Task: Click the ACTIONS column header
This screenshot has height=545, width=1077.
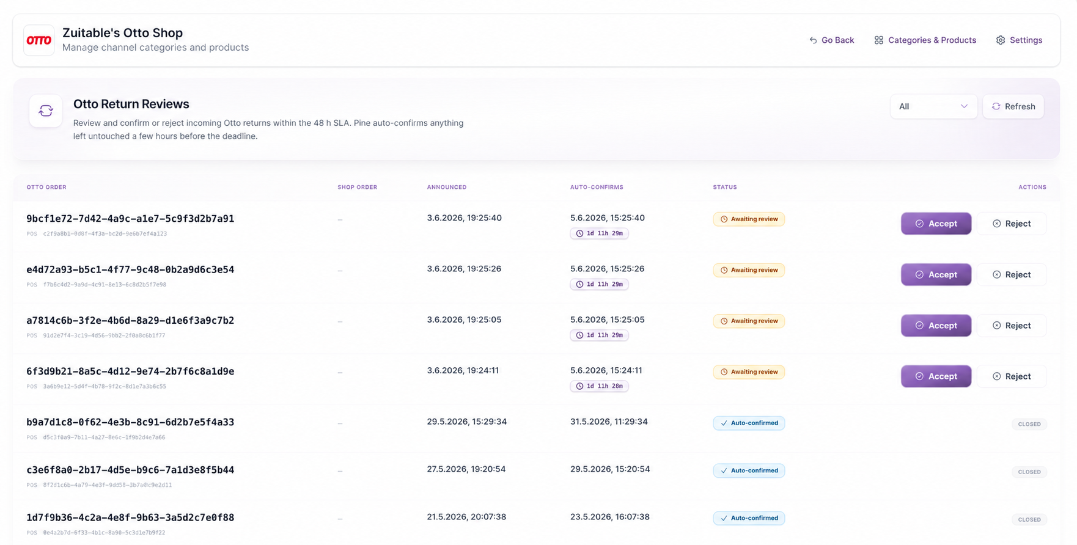Action: 1032,187
